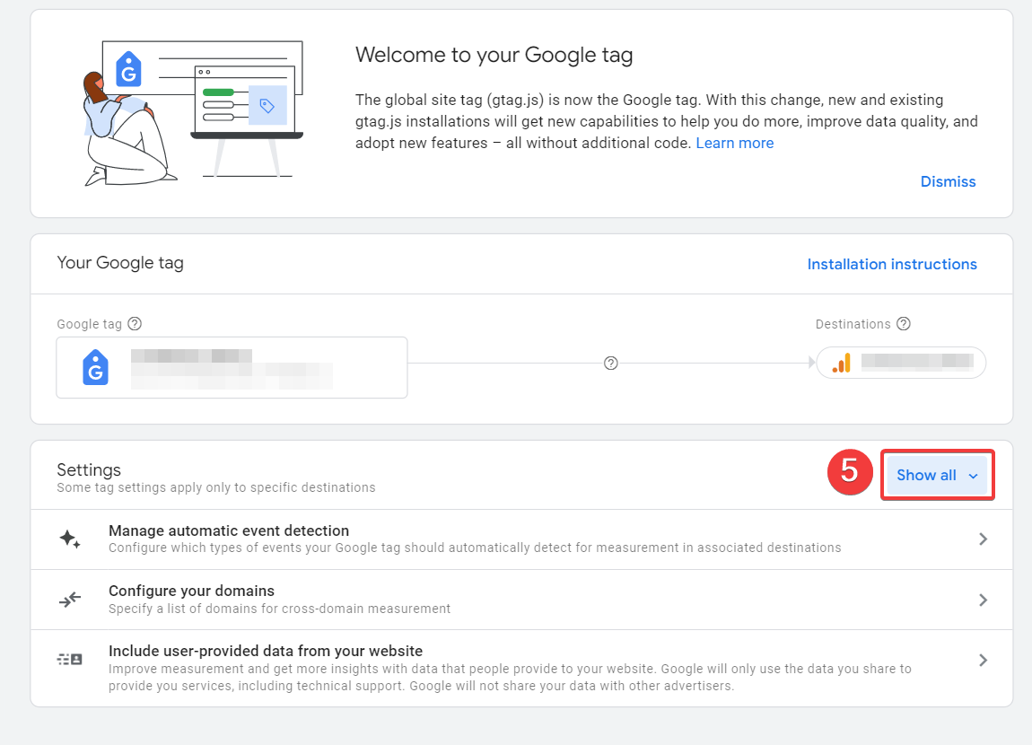Click the Destinations help question icon
Viewport: 1032px width, 745px height.
click(904, 324)
